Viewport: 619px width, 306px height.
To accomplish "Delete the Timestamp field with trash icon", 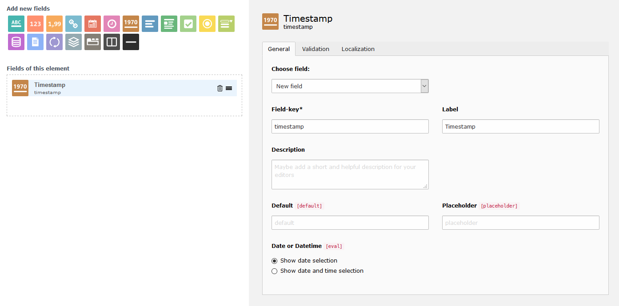I will coord(220,88).
